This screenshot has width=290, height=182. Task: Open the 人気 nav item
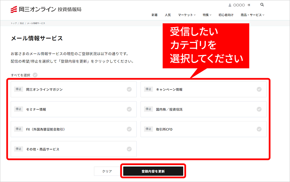tap(168, 15)
